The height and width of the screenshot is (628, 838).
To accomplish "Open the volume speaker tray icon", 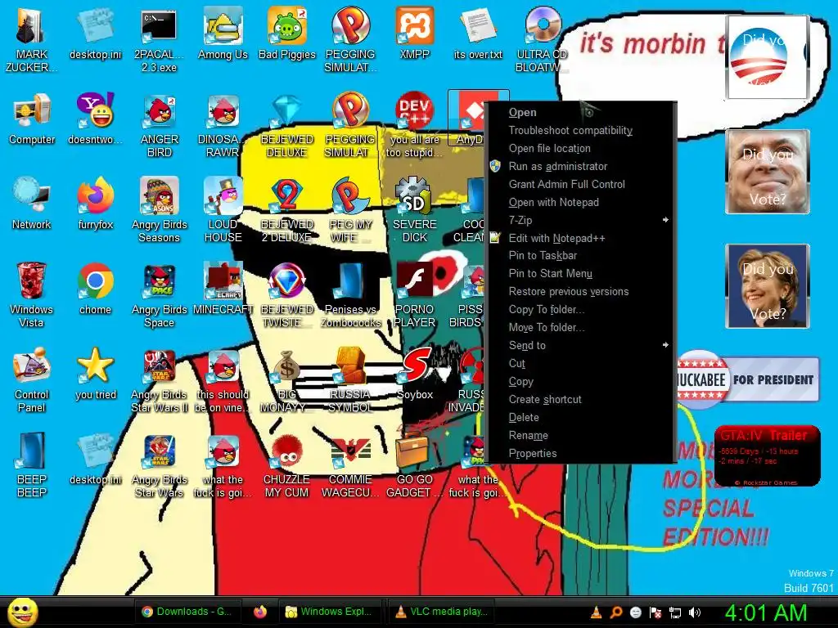I will (695, 612).
